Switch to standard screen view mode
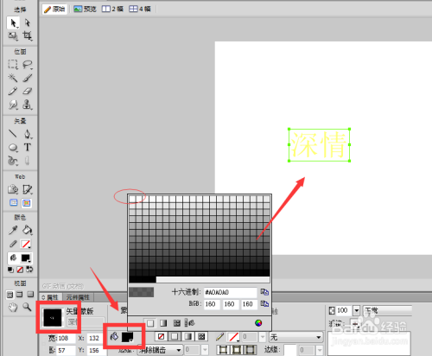 [10, 295]
